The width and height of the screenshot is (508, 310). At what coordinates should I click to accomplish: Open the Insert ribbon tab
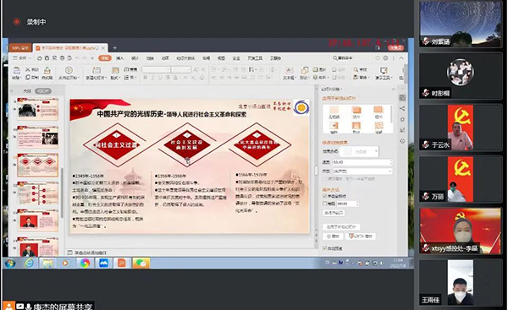click(x=120, y=58)
